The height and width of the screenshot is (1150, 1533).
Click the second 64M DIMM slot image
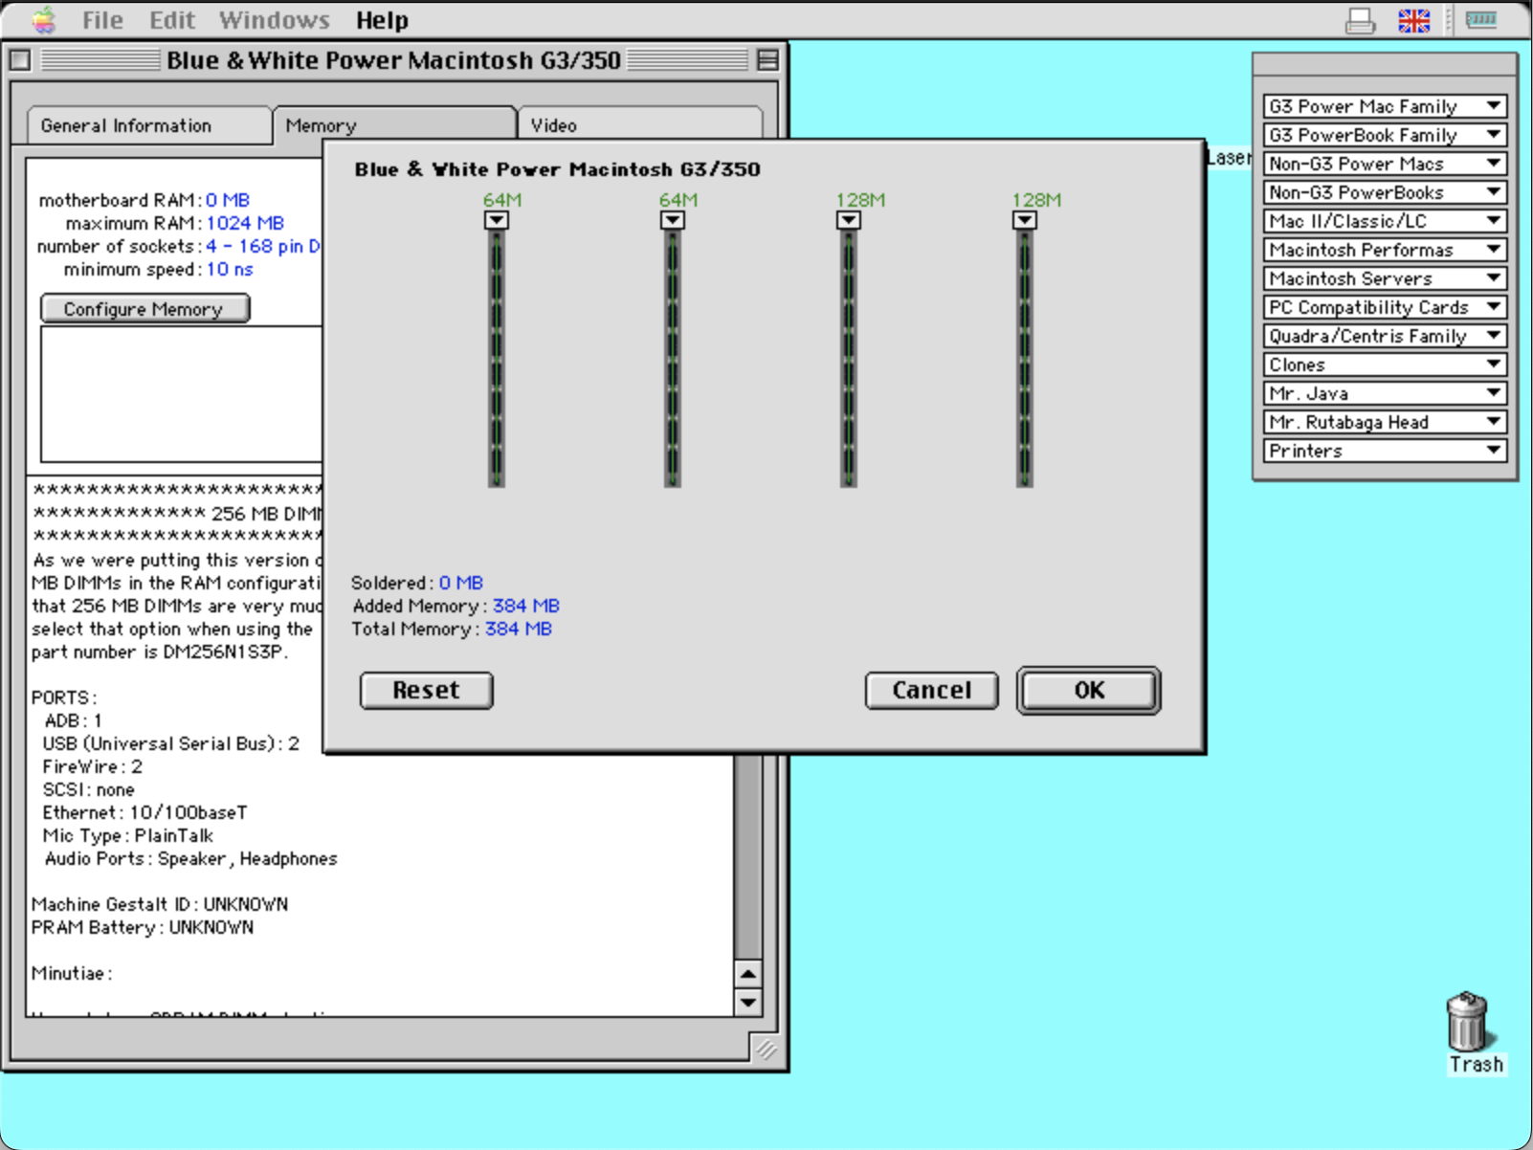click(x=672, y=360)
